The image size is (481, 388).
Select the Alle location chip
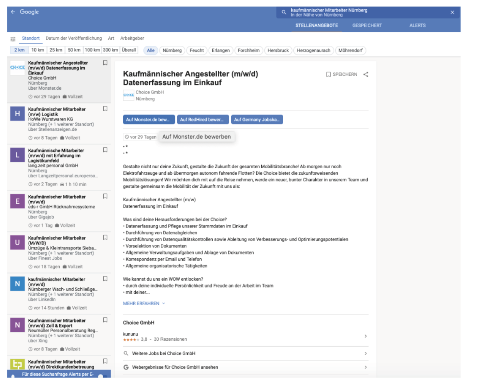coord(151,50)
